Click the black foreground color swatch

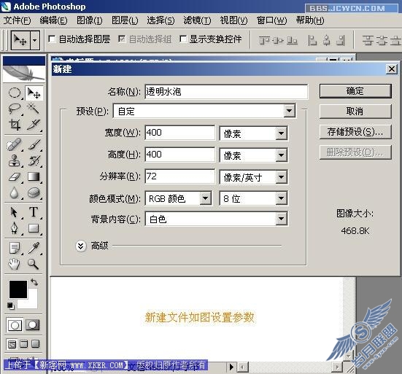tap(18, 289)
